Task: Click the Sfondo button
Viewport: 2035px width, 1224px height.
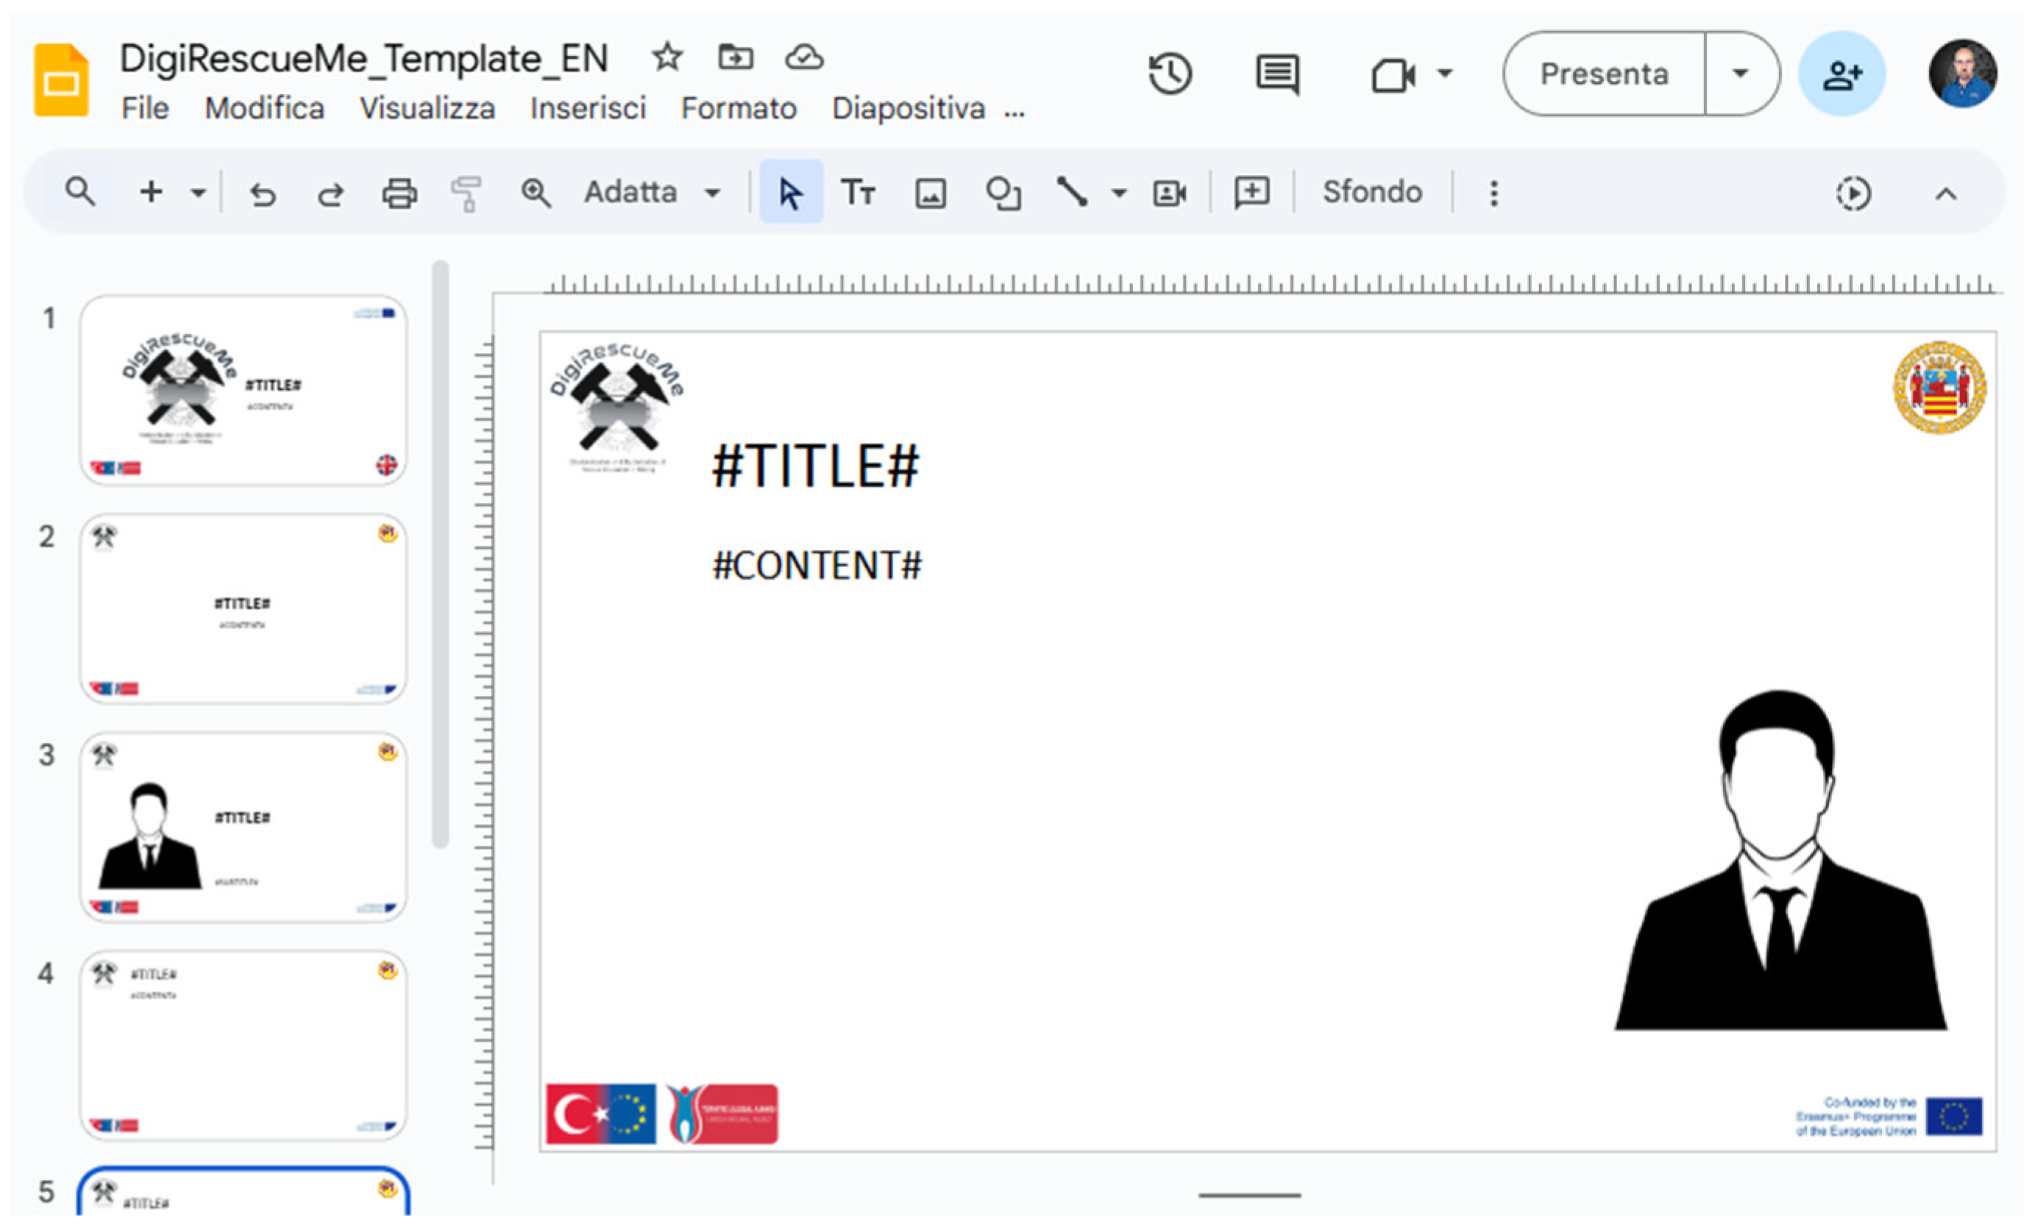Action: click(x=1372, y=192)
